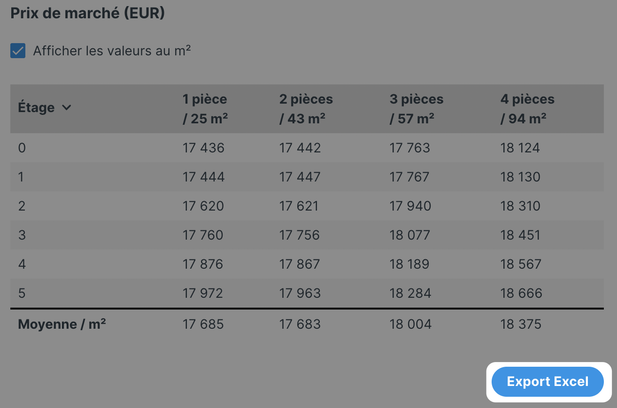
Task: Click the Export Excel button
Action: coord(548,382)
